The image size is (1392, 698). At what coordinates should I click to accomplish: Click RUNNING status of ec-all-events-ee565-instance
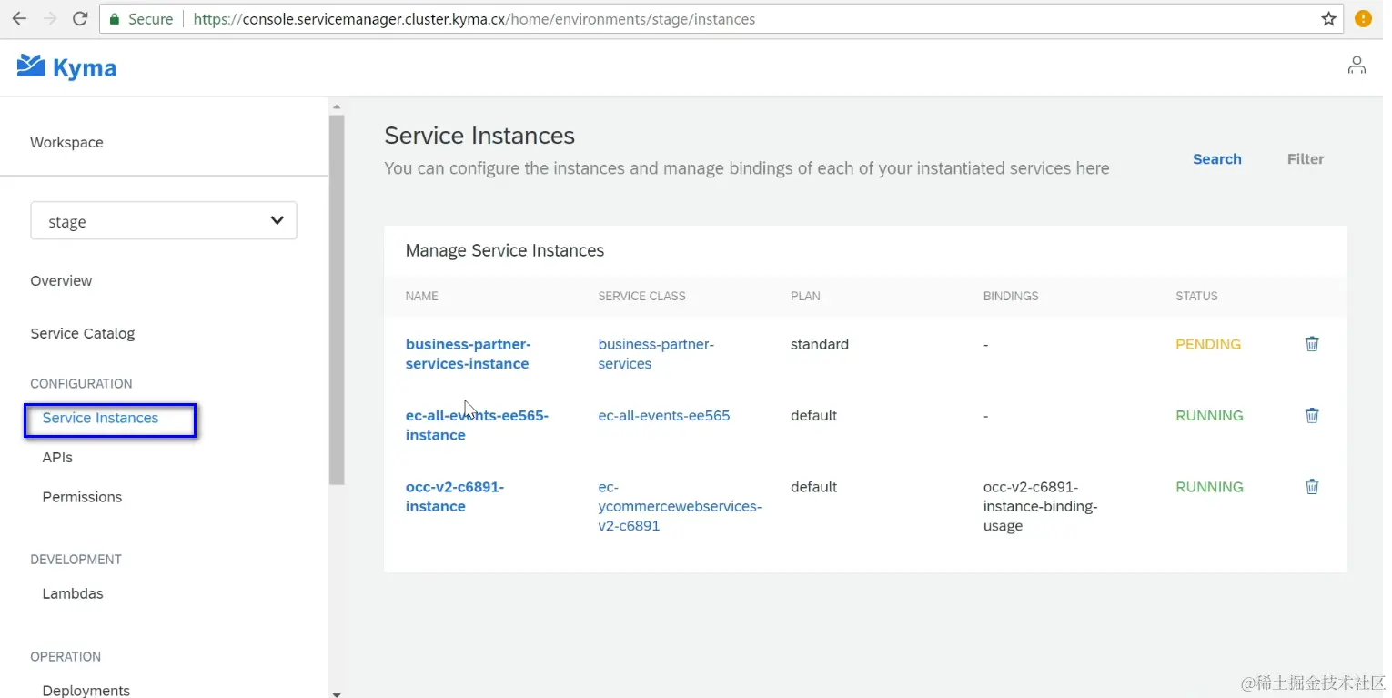(1209, 416)
